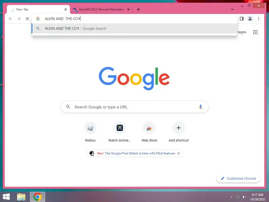
Task: Open the Watch Anime shortcut
Action: coord(120,132)
